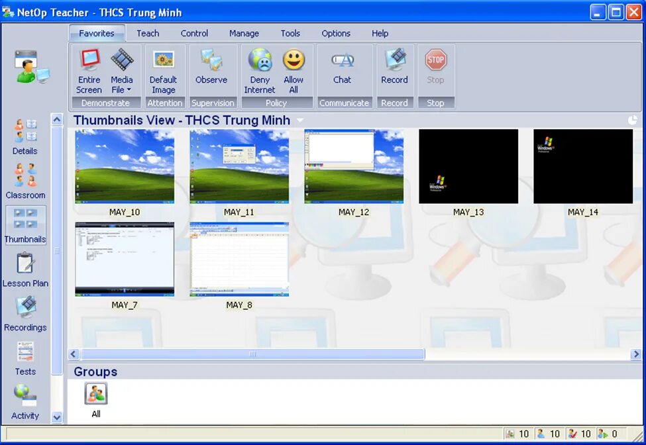Click the teacher profile icon at top left

(32, 67)
